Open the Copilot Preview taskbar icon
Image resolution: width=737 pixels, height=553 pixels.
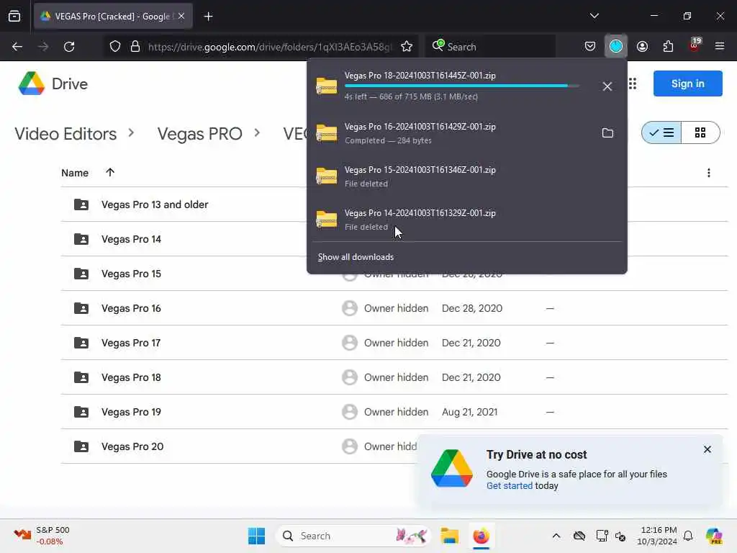pyautogui.click(x=714, y=536)
